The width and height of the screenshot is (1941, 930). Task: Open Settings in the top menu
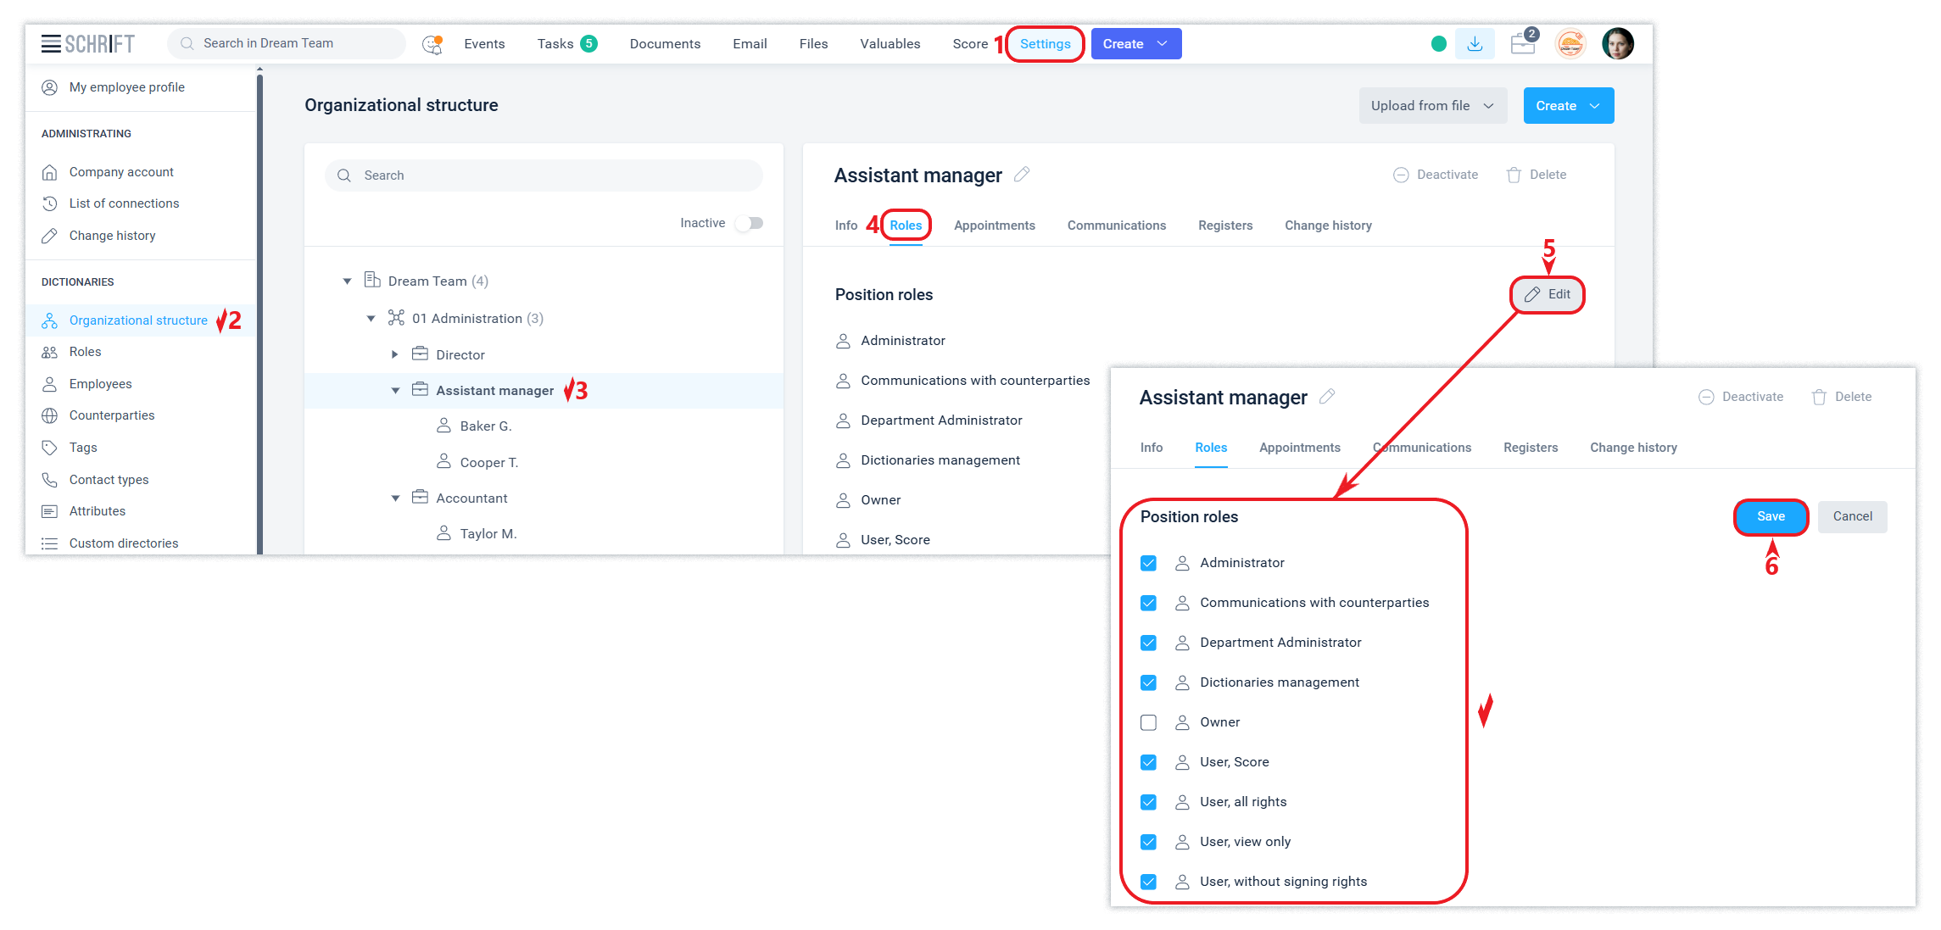(x=1045, y=44)
